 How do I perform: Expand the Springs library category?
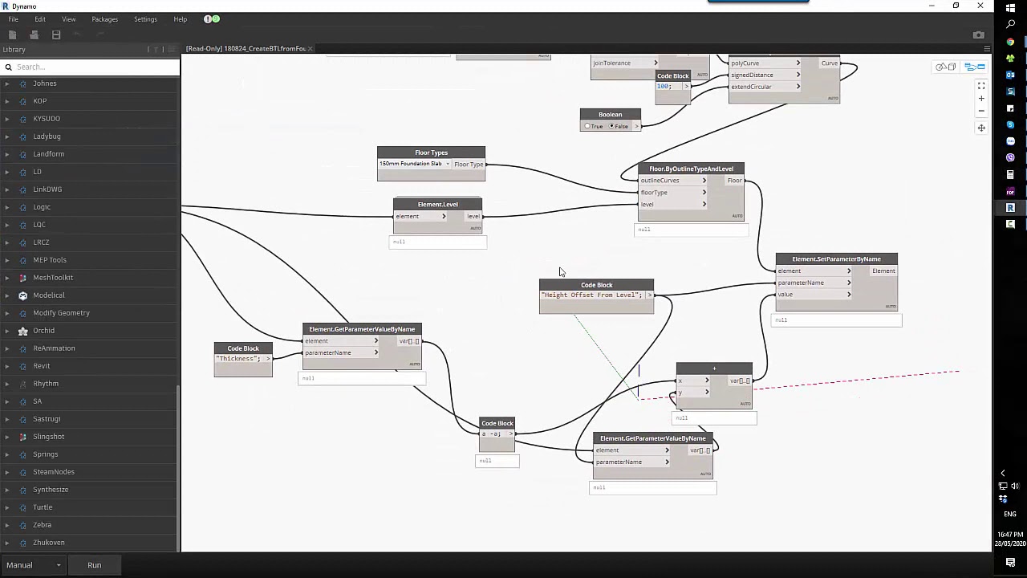(7, 454)
